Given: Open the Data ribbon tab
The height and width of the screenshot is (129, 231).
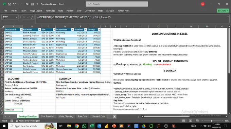Looking at the screenshot, I should point(60,11).
